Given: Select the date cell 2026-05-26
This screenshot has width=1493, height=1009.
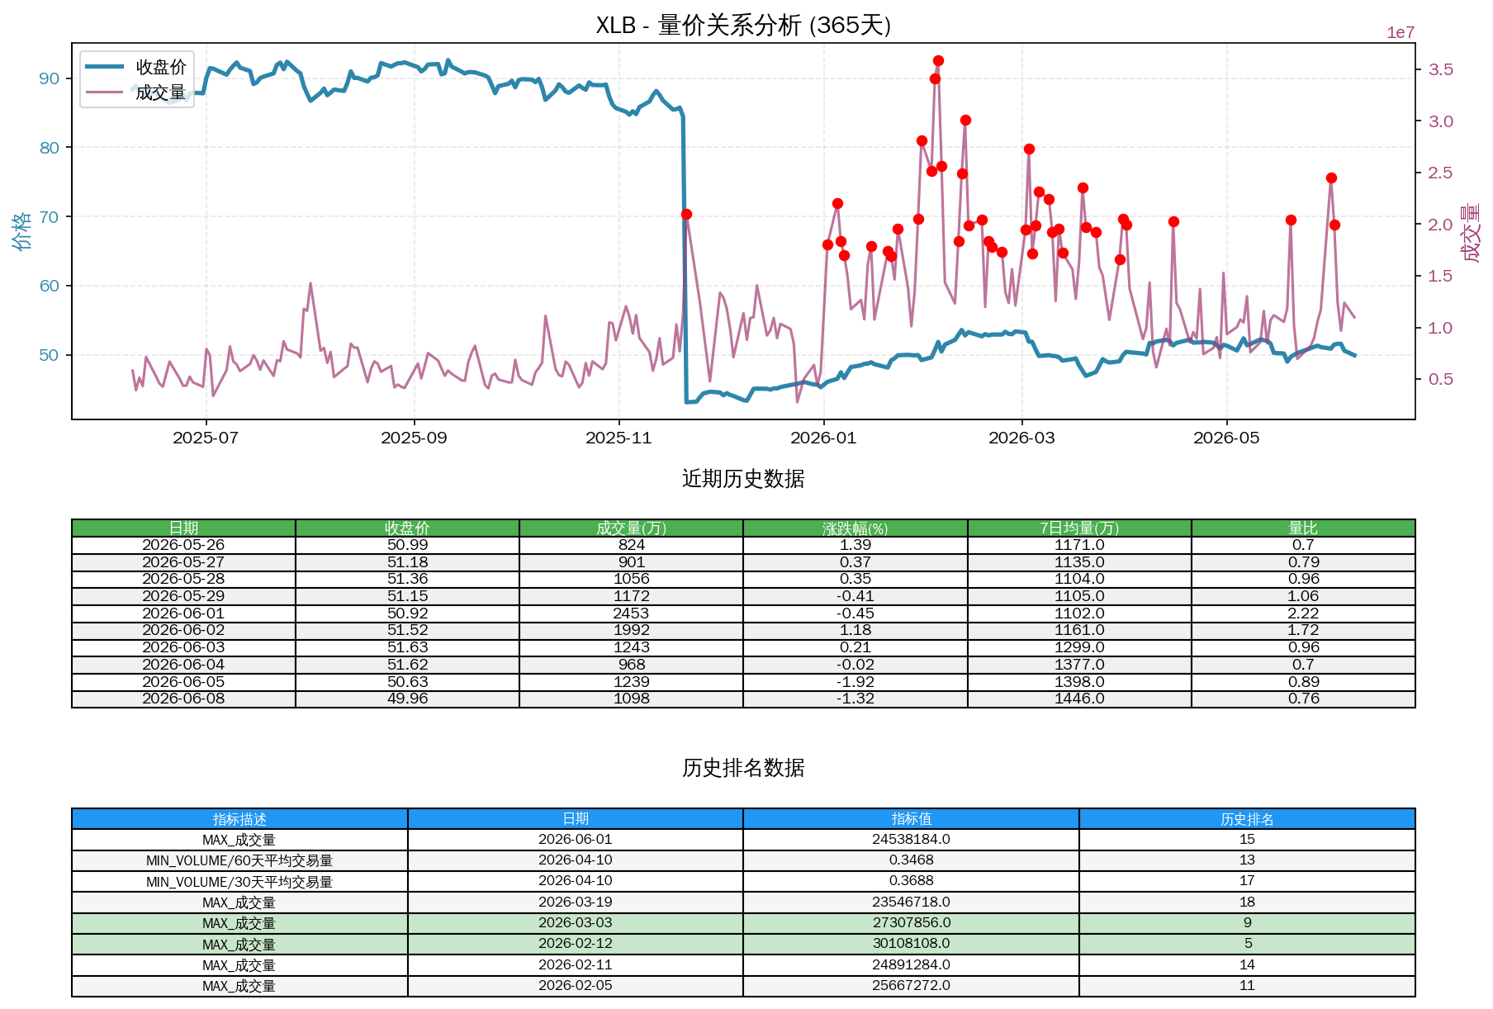Looking at the screenshot, I should coord(183,545).
